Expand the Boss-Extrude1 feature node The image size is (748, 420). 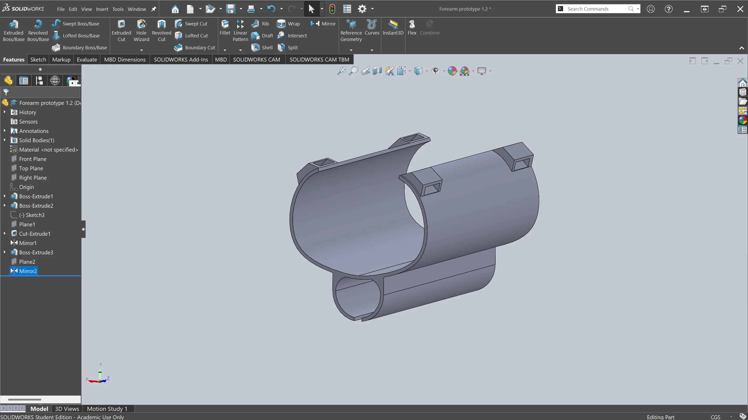[4, 196]
